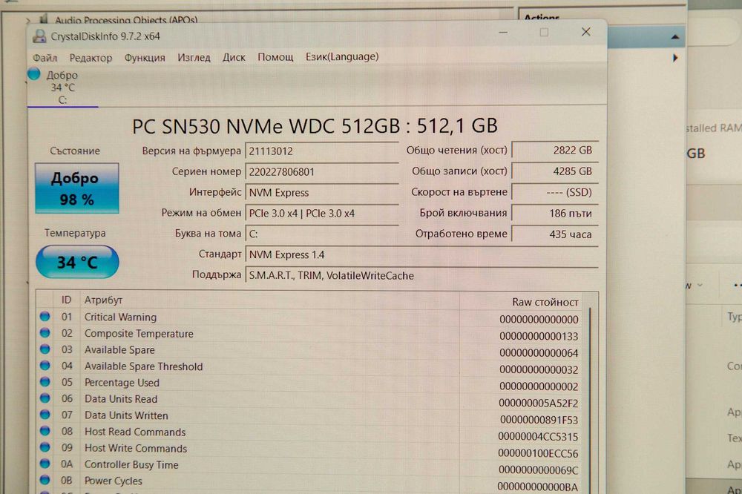
Task: Click the blue status dot for Critical Warning
Action: (x=45, y=317)
